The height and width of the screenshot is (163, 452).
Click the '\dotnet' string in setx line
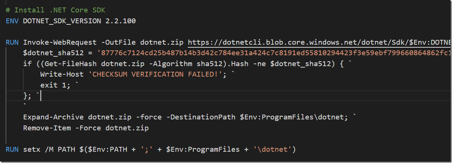pyautogui.click(x=272, y=149)
